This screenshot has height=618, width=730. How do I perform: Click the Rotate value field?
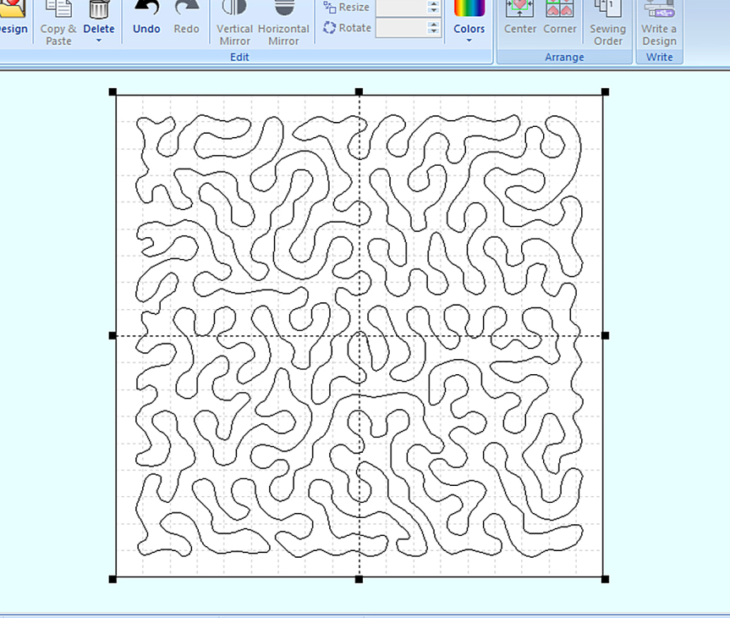tap(401, 28)
